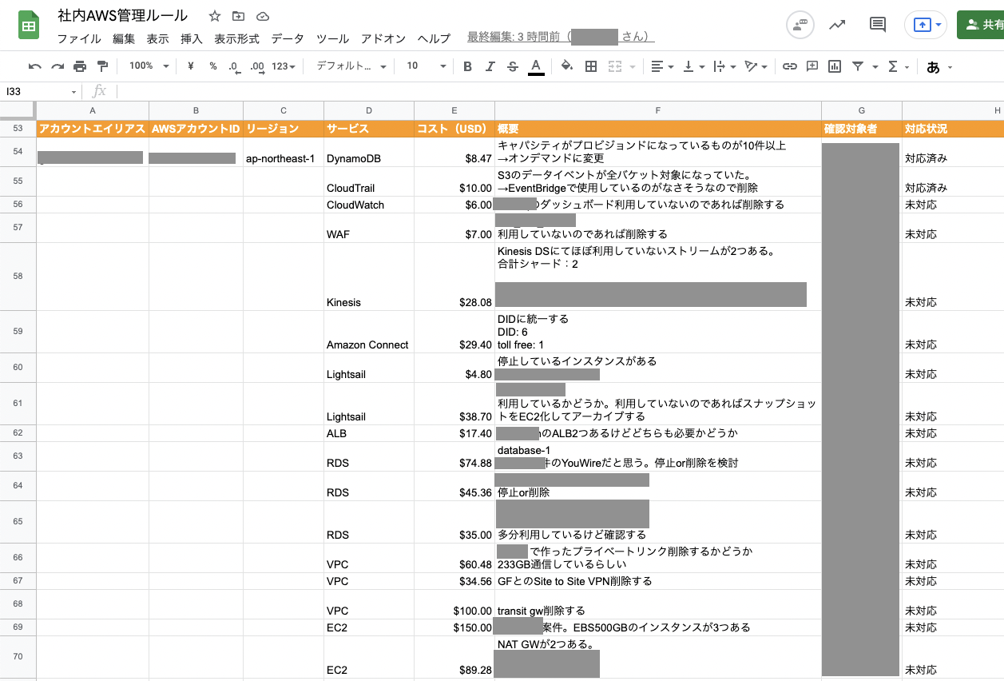Open the デフォルト font dropdown
The width and height of the screenshot is (1004, 681).
pyautogui.click(x=351, y=66)
